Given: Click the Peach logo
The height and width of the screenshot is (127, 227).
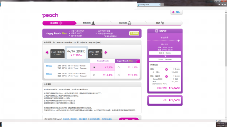Looking at the screenshot, I should (x=50, y=15).
